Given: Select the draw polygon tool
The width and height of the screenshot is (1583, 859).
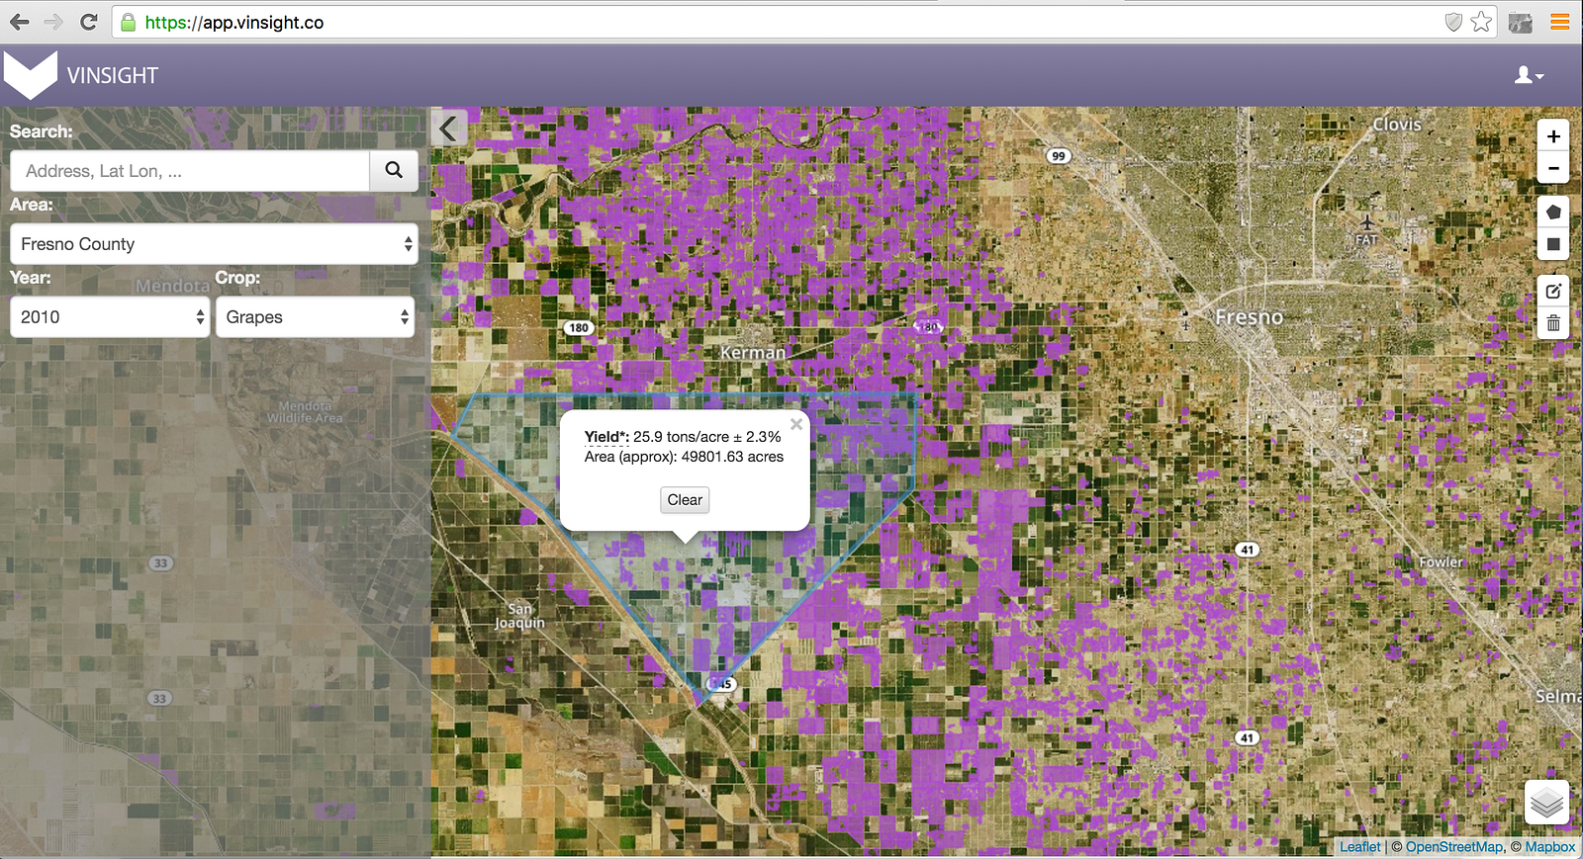Looking at the screenshot, I should (1553, 212).
